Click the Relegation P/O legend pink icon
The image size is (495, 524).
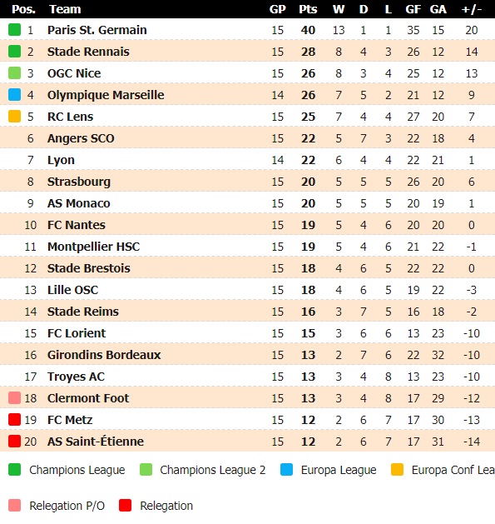[x=14, y=506]
